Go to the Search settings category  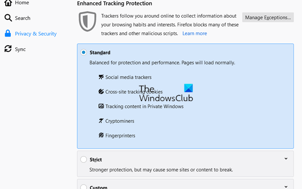click(22, 18)
